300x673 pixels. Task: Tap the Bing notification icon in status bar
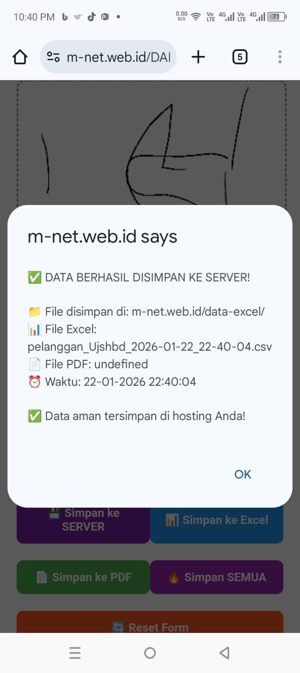(65, 17)
